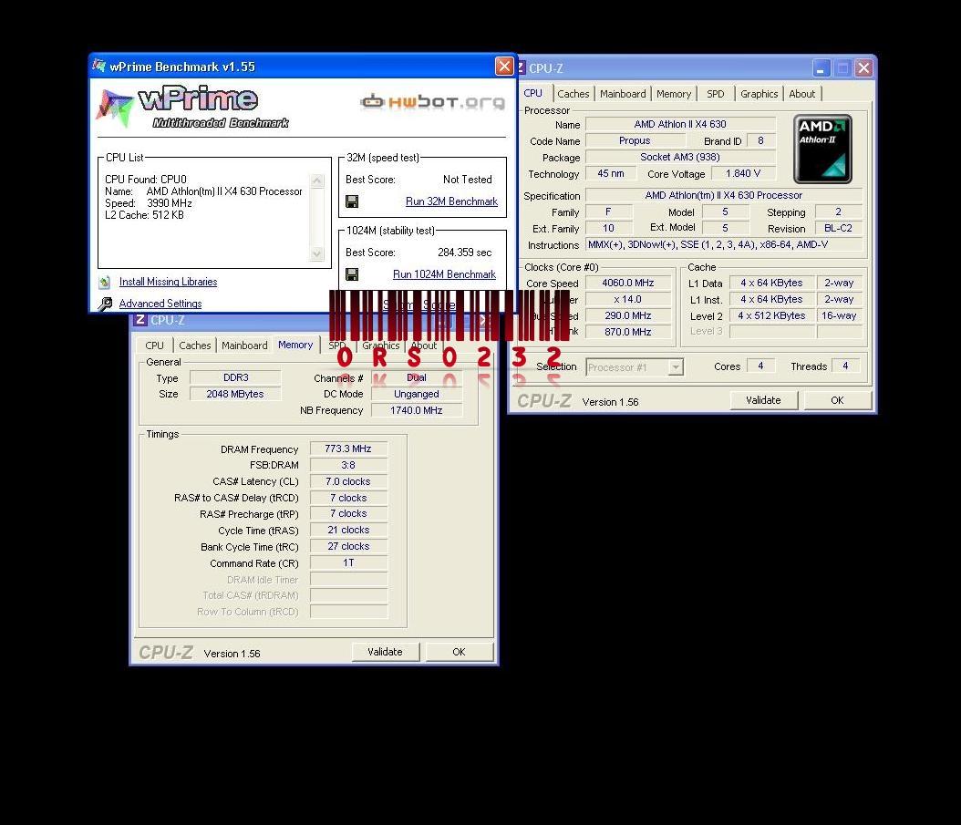961x825 pixels.
Task: Open CPU tab in memory CPU-Z window
Action: tap(154, 345)
